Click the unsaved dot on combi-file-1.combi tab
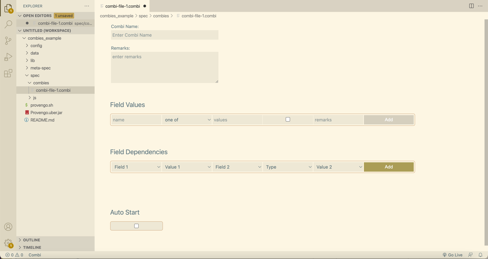Image resolution: width=488 pixels, height=259 pixels. tap(145, 6)
